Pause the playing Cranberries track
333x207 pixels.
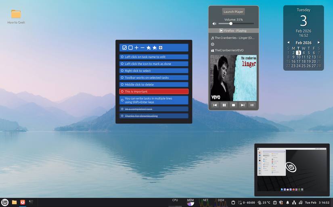[x=224, y=105]
